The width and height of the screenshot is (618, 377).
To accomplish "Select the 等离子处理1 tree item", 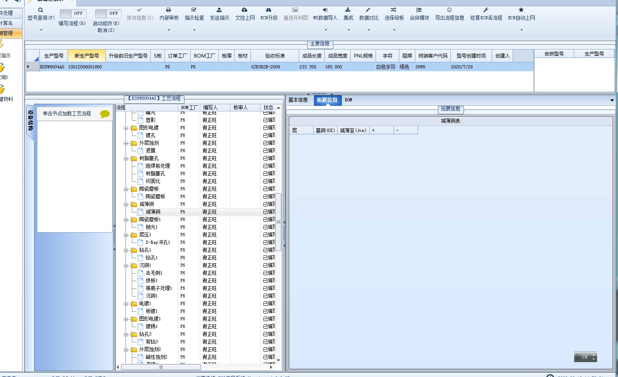I will click(159, 288).
